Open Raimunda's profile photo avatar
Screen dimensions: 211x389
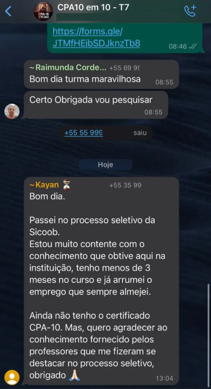coord(12,111)
